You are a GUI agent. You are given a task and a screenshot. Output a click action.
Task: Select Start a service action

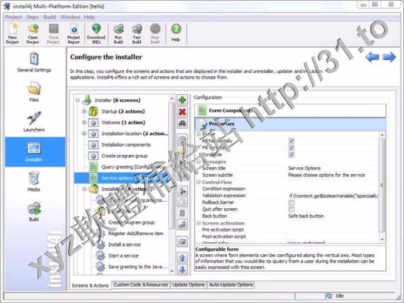click(x=123, y=256)
